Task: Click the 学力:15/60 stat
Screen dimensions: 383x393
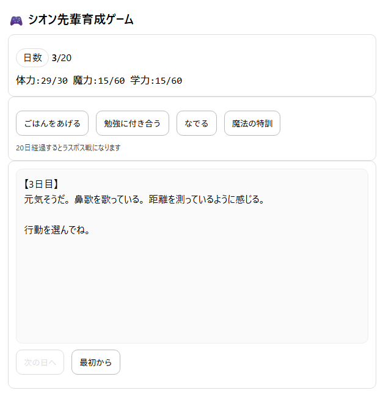Action: [156, 80]
